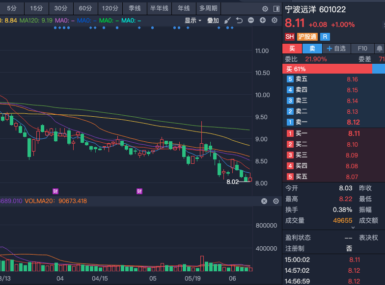This screenshot has width=385, height=285.
Task: Switch to the 5分 period tab
Action: tap(12, 8)
